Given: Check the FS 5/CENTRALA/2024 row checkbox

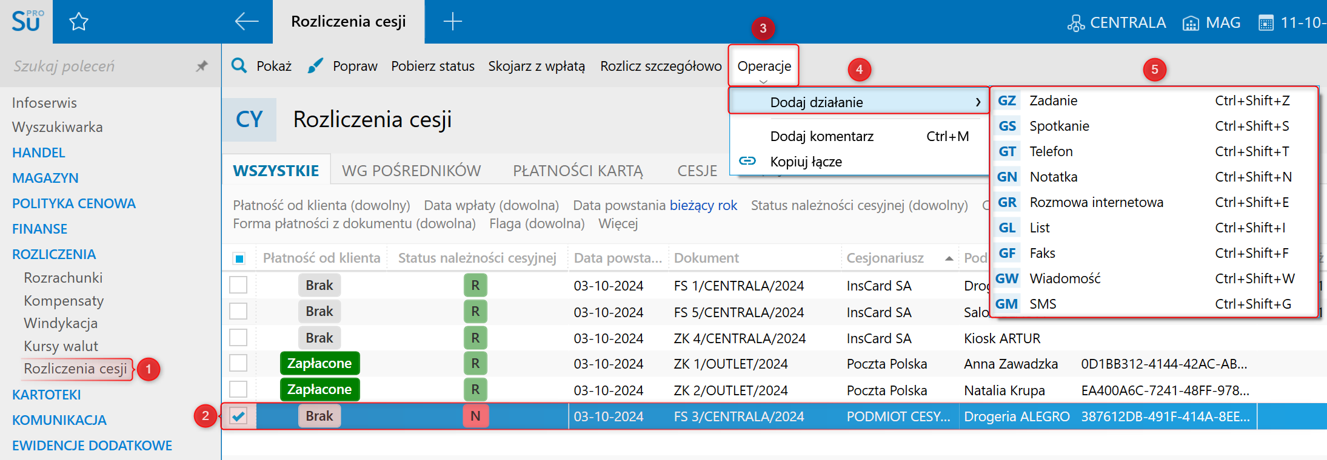Looking at the screenshot, I should (238, 311).
